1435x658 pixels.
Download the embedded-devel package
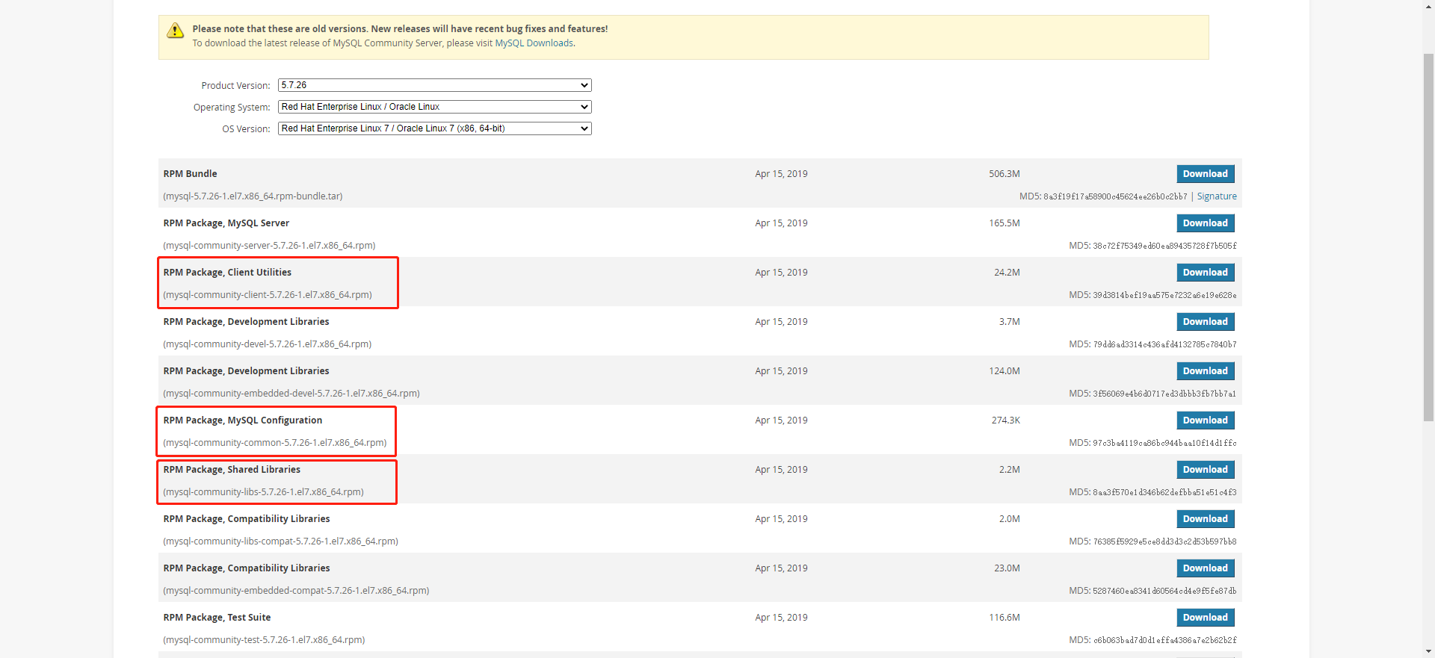pos(1205,371)
